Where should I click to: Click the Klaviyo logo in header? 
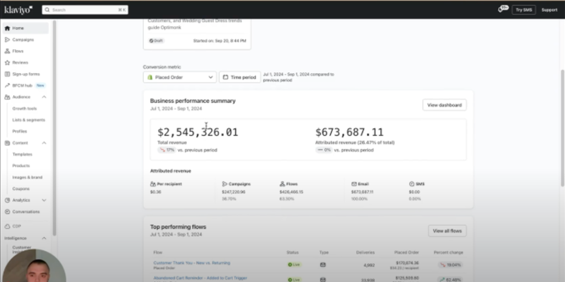point(18,10)
